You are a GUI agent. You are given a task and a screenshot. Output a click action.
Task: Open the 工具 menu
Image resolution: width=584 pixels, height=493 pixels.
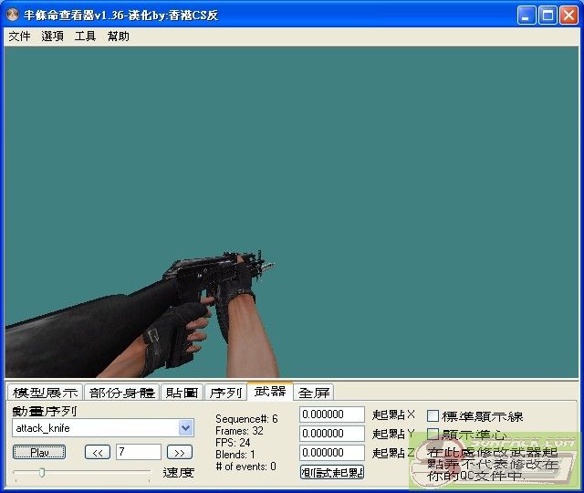coord(85,37)
